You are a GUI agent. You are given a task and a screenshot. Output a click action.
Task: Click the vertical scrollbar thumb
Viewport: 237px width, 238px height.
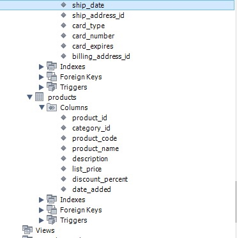pos(236,202)
